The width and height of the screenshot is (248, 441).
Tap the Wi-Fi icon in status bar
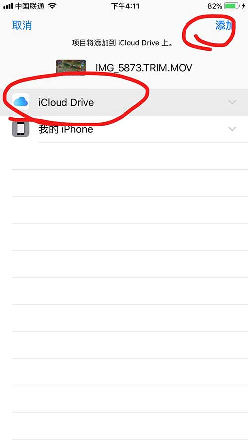click(x=52, y=6)
